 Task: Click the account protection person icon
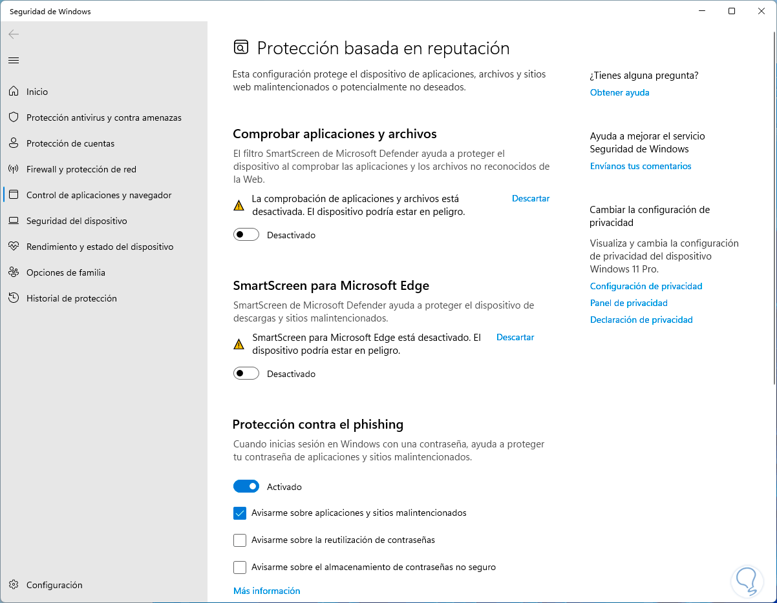point(14,143)
